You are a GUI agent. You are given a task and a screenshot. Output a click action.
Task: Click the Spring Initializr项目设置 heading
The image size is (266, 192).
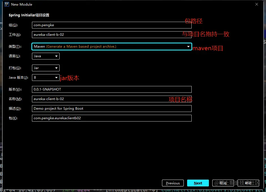click(x=29, y=15)
